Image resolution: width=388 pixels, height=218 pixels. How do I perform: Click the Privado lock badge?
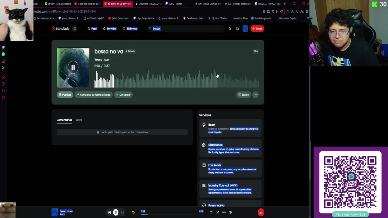pyautogui.click(x=130, y=51)
